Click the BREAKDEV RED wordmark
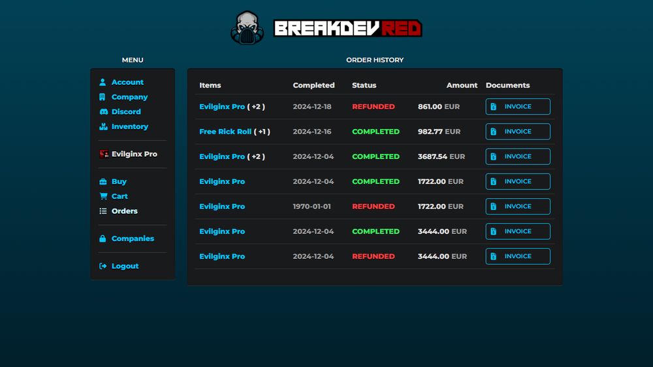The image size is (653, 367). pos(348,28)
